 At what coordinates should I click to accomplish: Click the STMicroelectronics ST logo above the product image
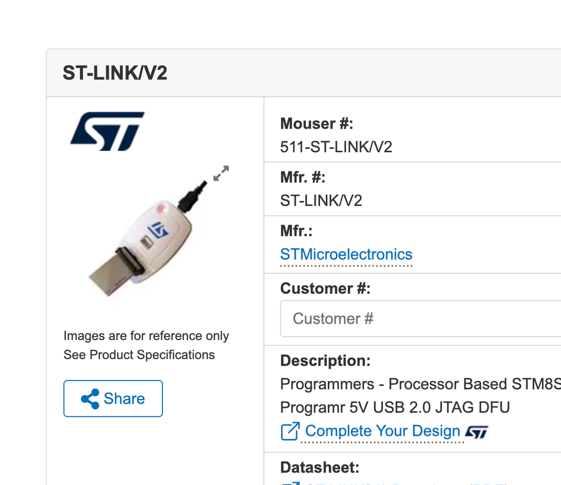click(107, 131)
